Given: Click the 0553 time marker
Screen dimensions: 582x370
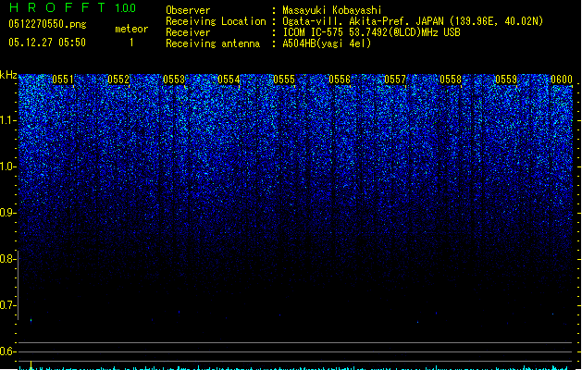Looking at the screenshot, I should [174, 79].
